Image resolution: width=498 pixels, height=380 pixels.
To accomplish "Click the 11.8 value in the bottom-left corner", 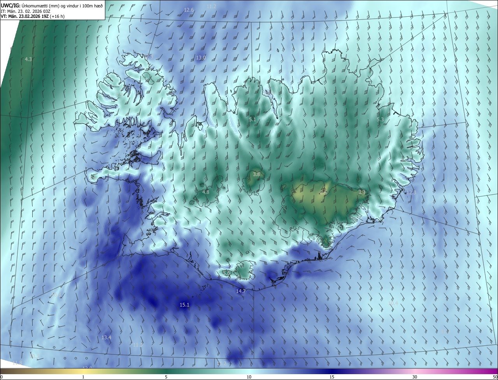I will click(18, 363).
